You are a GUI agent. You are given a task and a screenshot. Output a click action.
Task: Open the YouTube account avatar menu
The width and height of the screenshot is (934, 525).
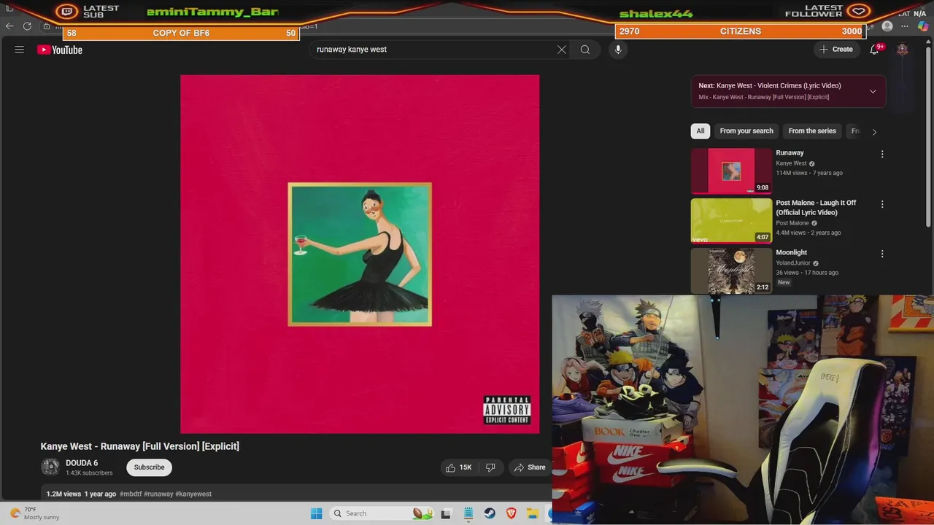(903, 50)
